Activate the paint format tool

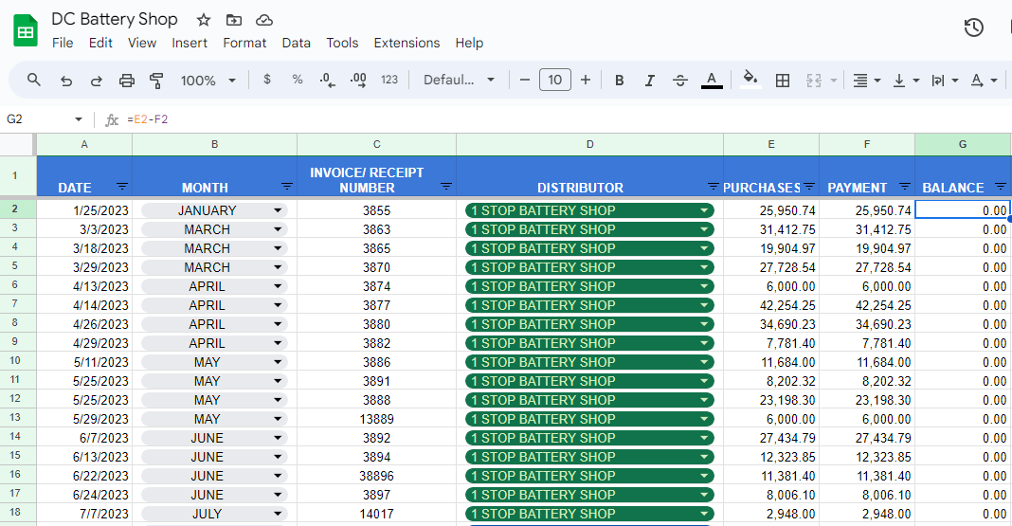pos(156,80)
